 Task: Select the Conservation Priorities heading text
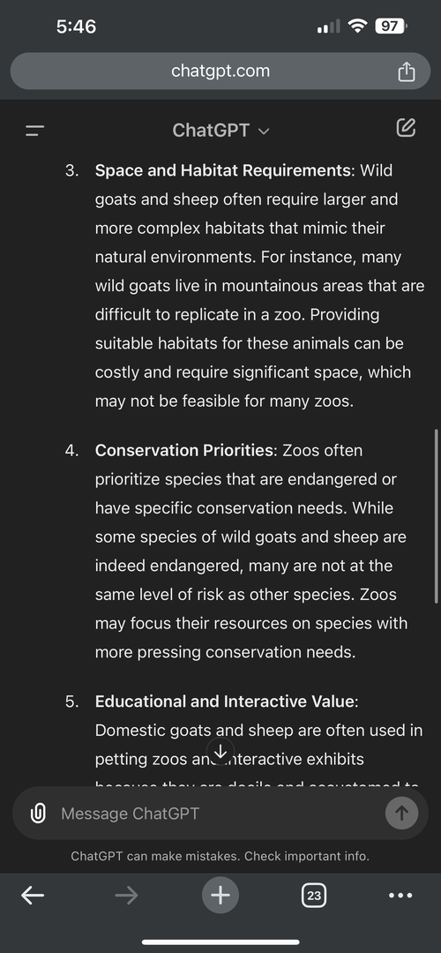[183, 450]
